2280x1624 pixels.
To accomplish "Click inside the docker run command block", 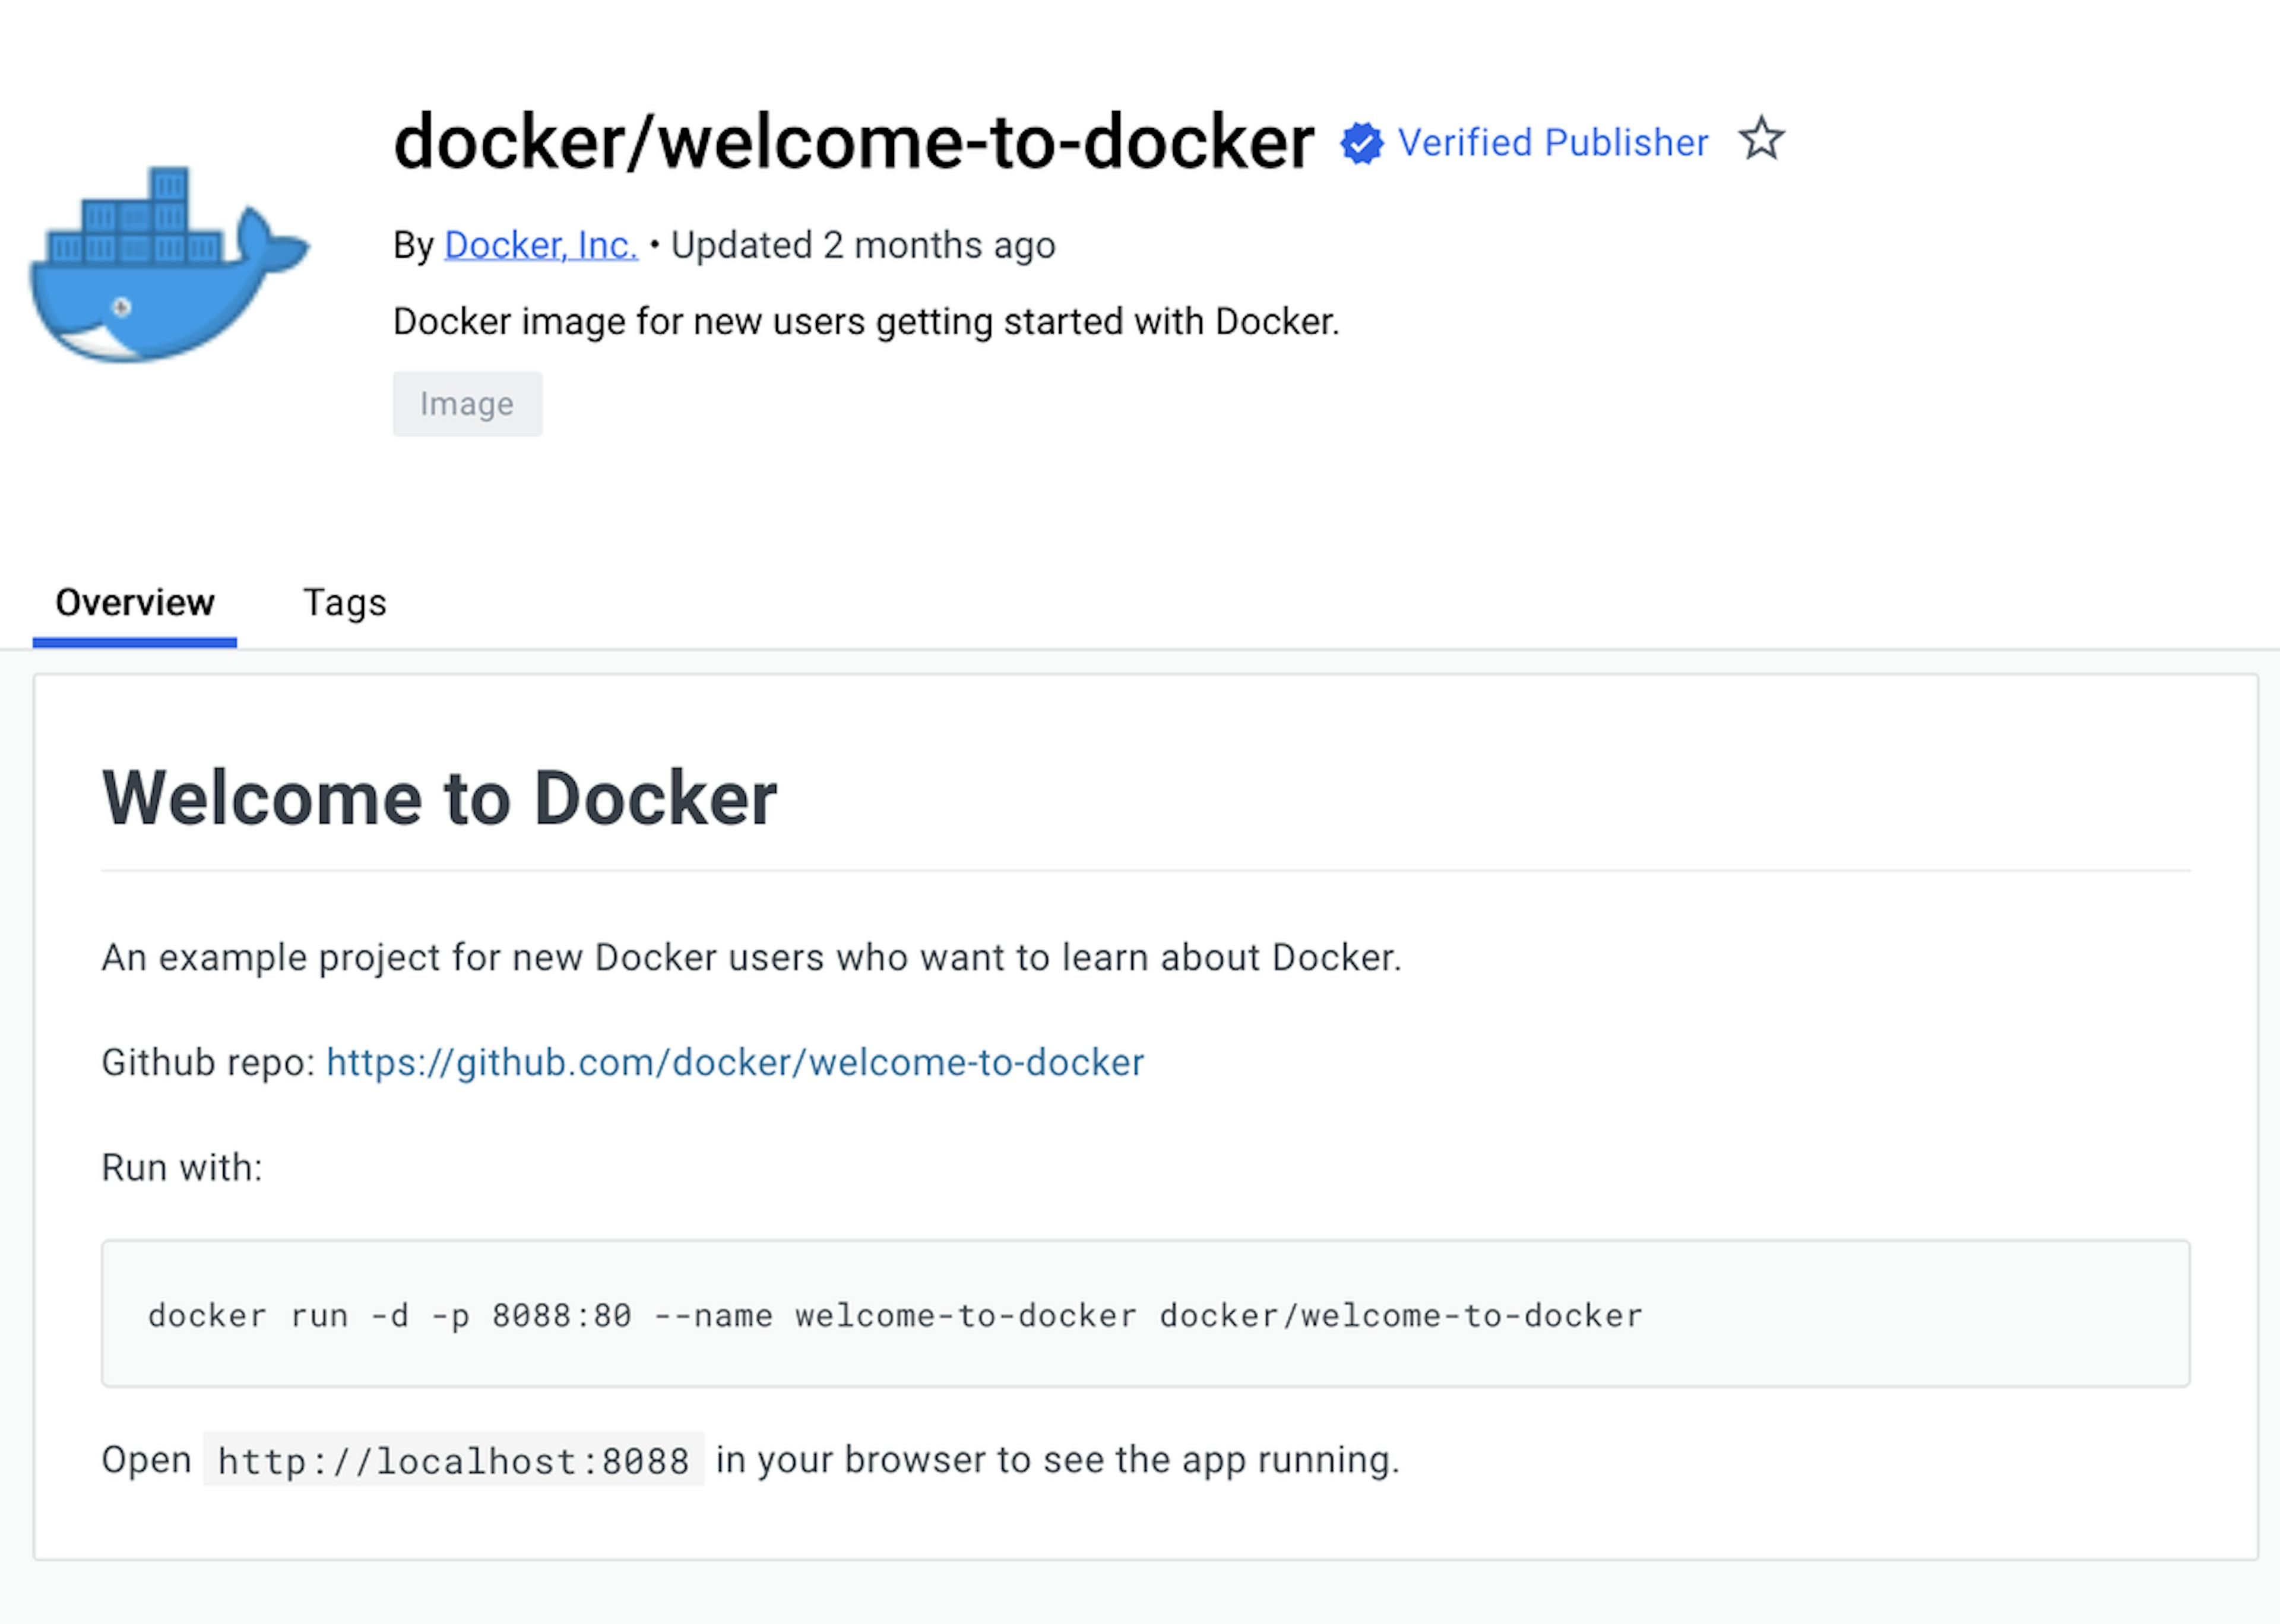I will pos(1144,1314).
